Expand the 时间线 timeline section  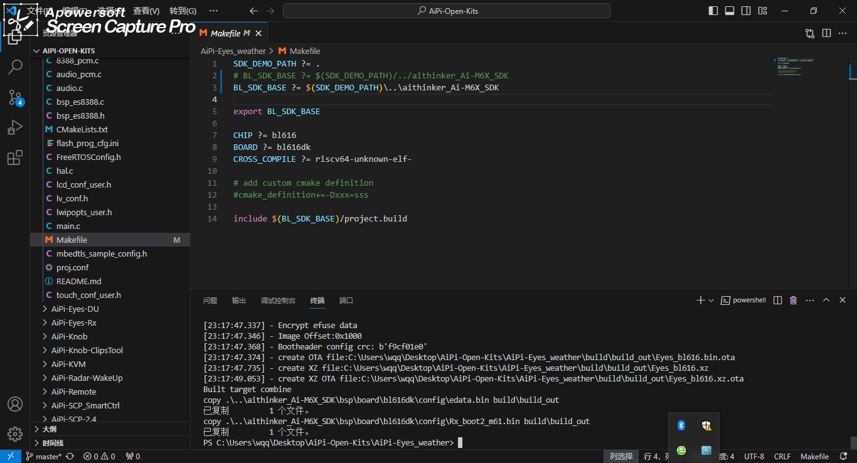[110, 443]
